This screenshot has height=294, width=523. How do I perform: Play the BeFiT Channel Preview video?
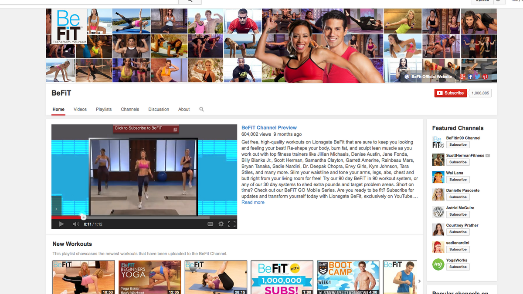61,224
